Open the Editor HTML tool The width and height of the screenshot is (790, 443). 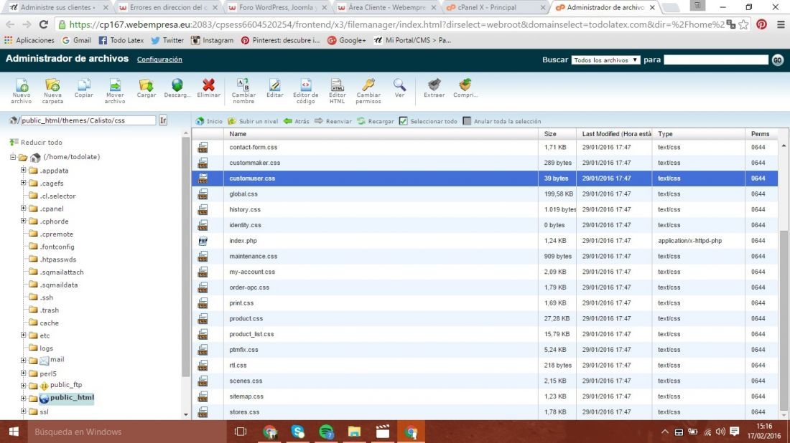pyautogui.click(x=337, y=90)
